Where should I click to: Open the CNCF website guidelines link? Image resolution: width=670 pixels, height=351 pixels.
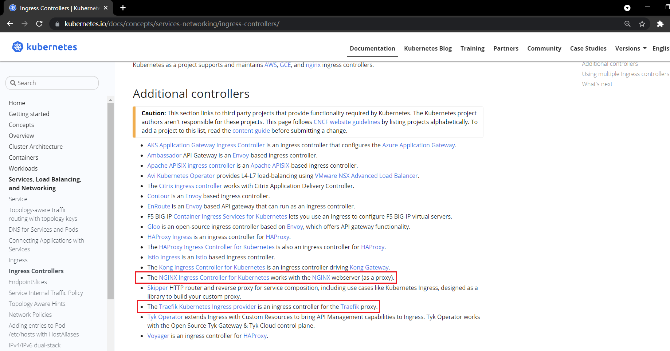(347, 122)
